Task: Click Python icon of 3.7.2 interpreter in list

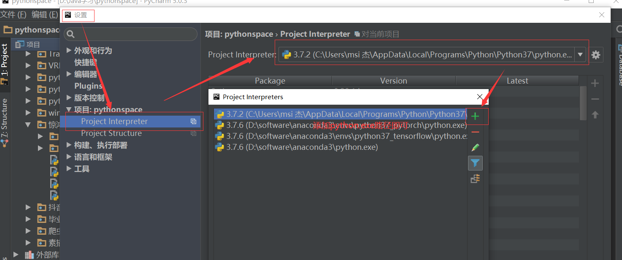Action: (x=219, y=114)
